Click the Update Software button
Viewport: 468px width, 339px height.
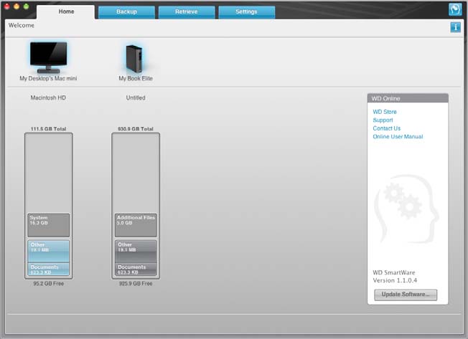click(406, 295)
